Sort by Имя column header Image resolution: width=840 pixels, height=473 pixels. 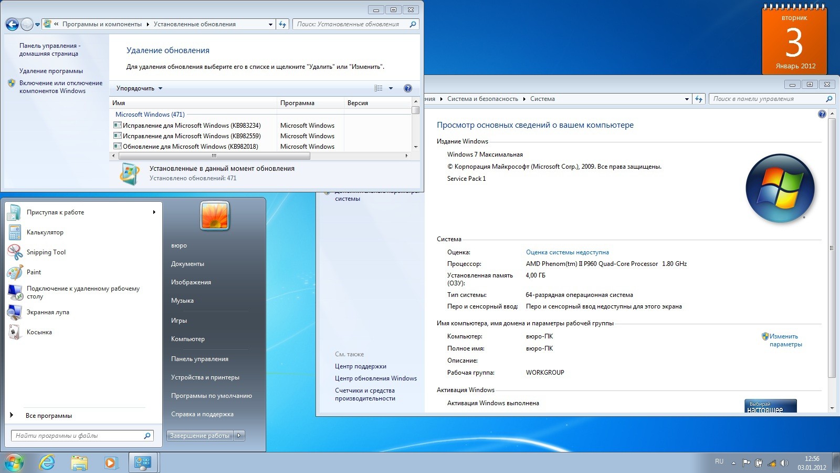point(193,103)
